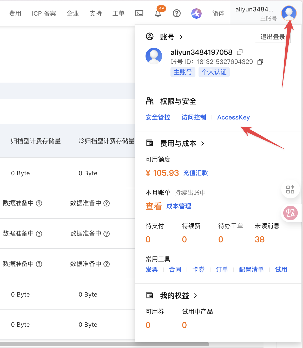
Task: Click the account avatar in the top bar
Action: tap(289, 13)
